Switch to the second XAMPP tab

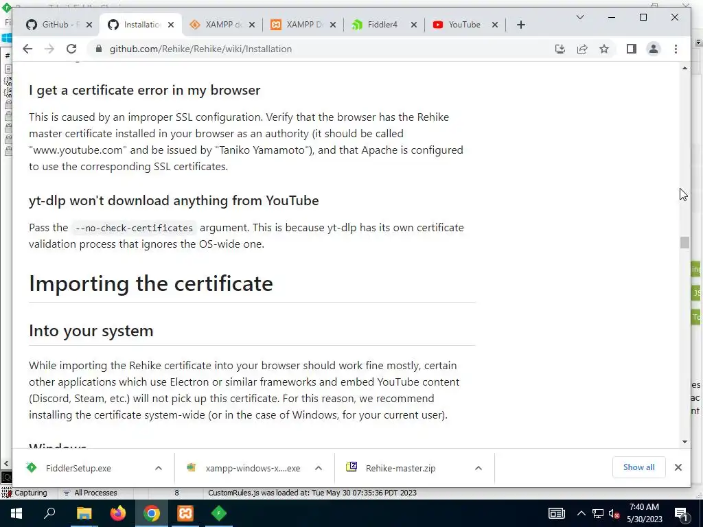[x=299, y=25]
